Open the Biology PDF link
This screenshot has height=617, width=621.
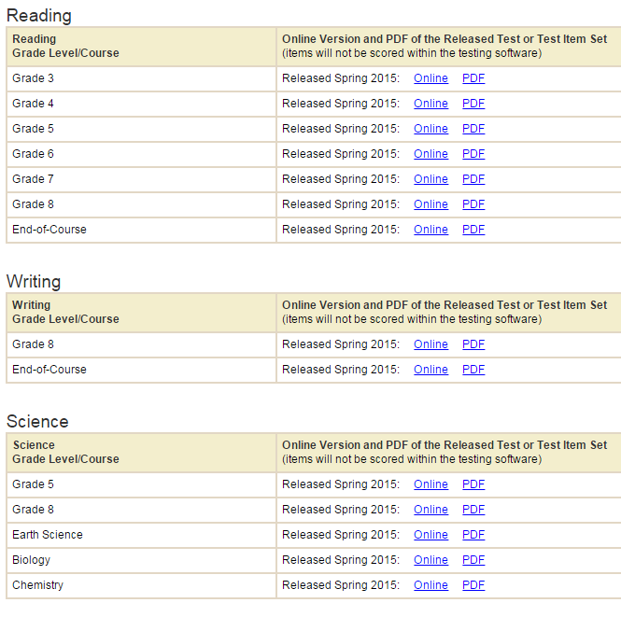(x=473, y=560)
